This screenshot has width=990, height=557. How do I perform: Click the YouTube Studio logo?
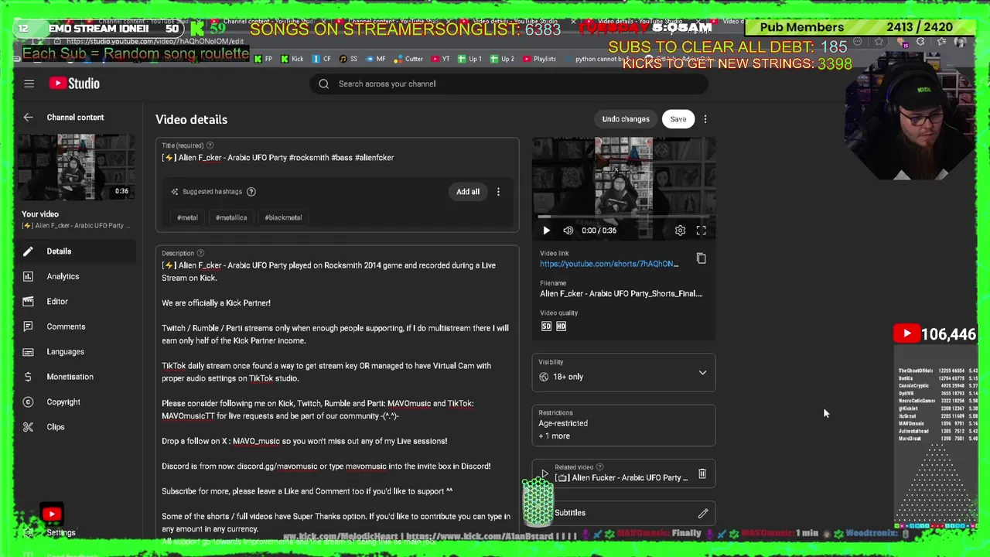tap(74, 84)
